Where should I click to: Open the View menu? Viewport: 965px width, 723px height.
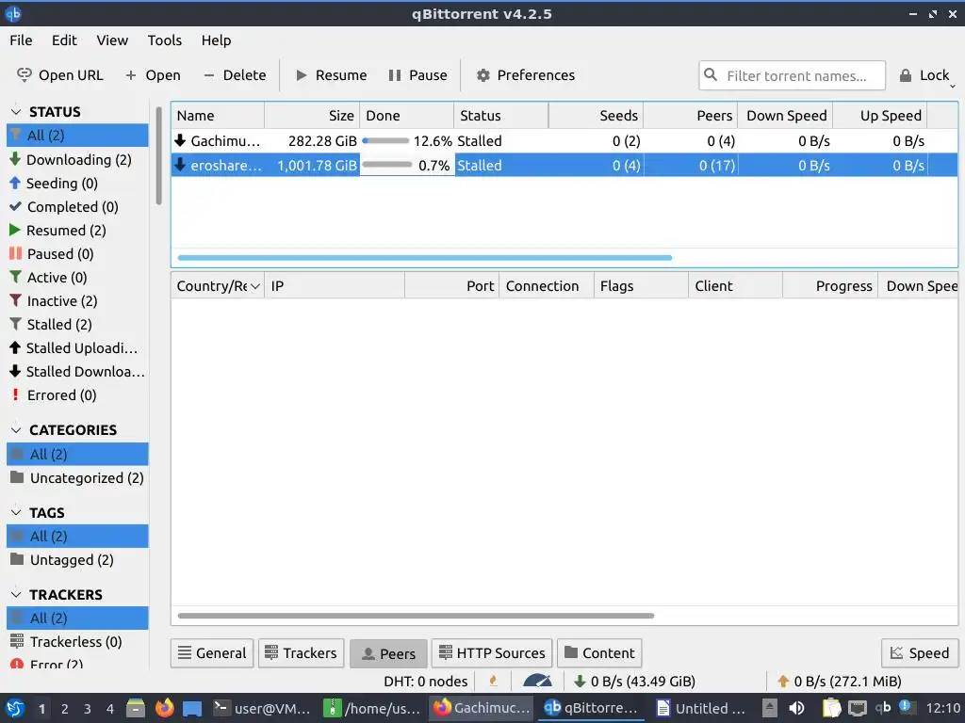[112, 40]
